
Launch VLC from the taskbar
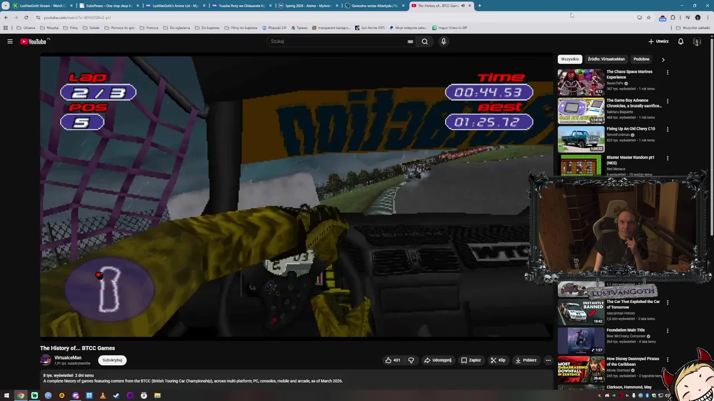click(103, 395)
